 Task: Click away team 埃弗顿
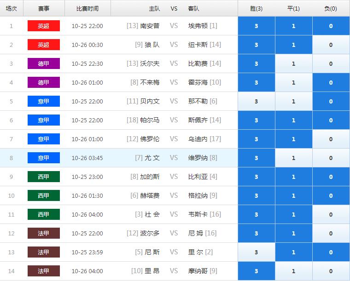click(x=198, y=26)
